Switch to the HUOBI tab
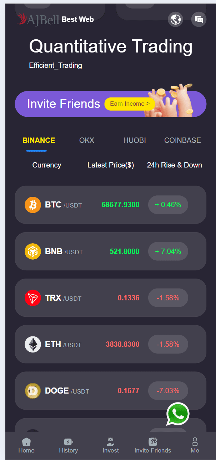This screenshot has height=460, width=216. click(135, 140)
